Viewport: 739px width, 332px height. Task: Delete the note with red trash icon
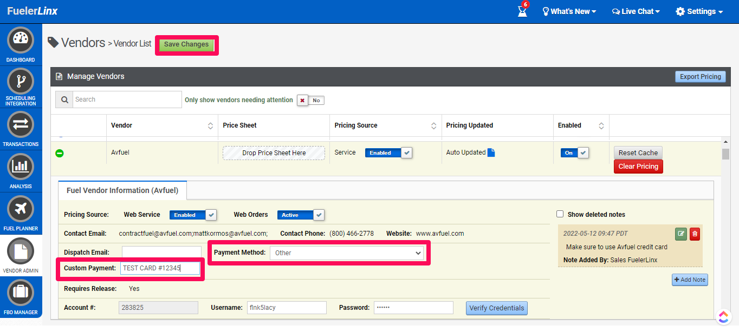(x=695, y=234)
